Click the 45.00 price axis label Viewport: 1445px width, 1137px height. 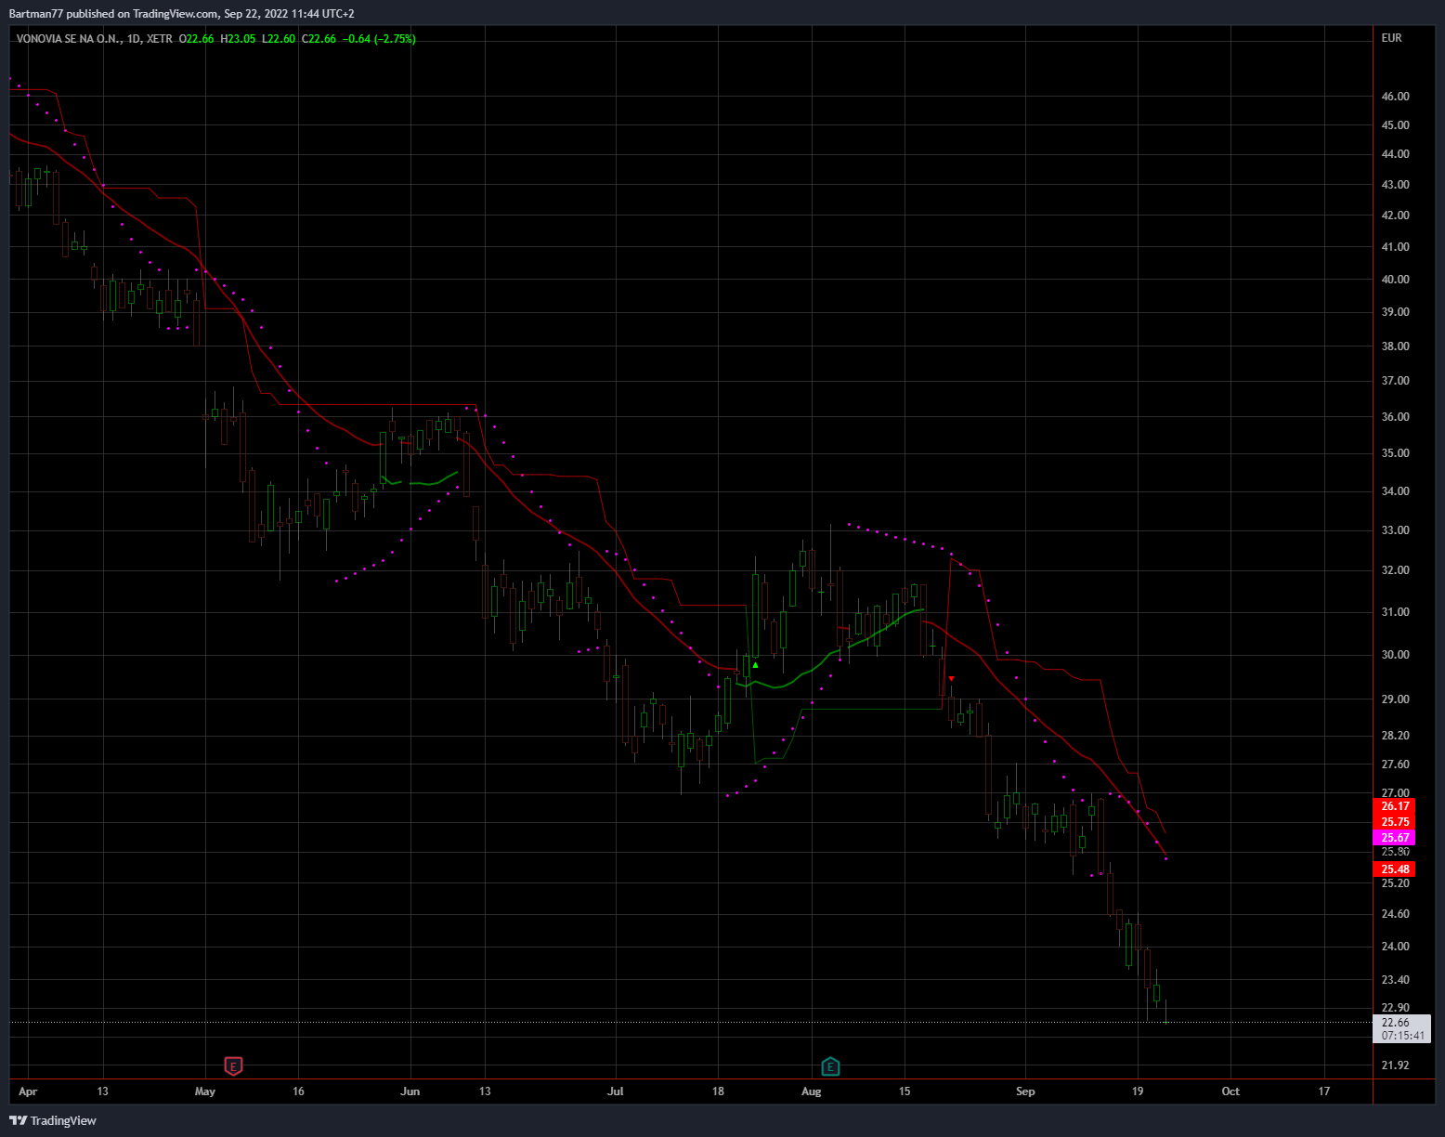pos(1396,125)
